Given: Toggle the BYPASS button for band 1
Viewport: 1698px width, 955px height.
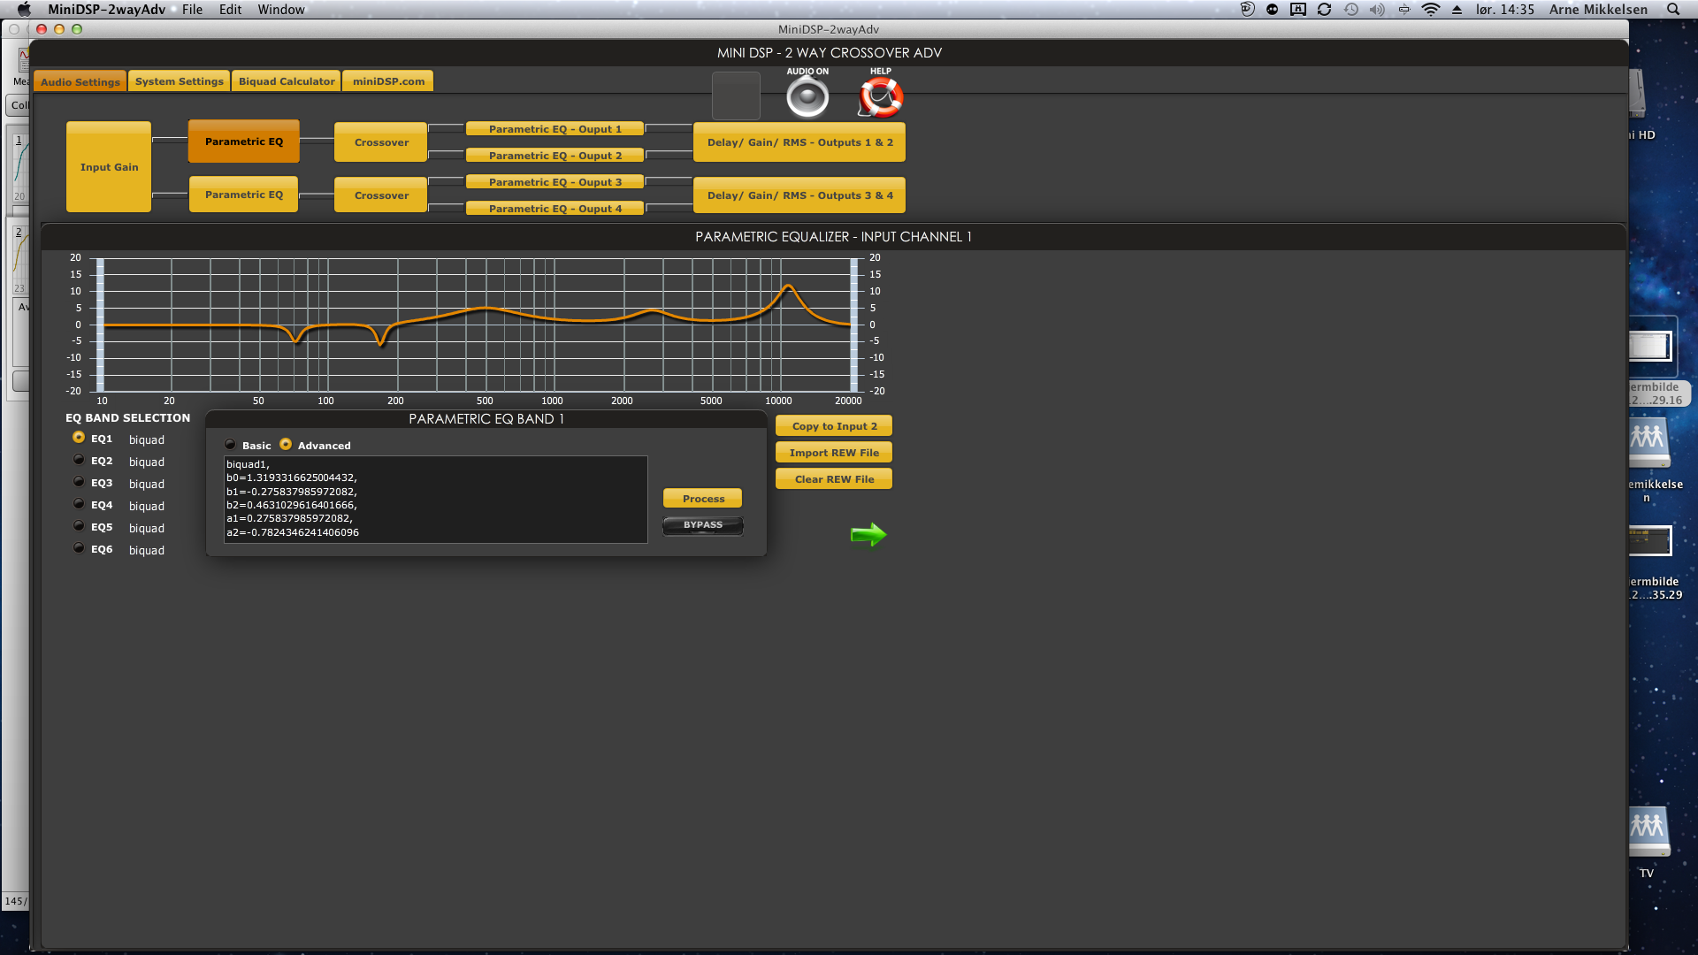Looking at the screenshot, I should [x=703, y=525].
